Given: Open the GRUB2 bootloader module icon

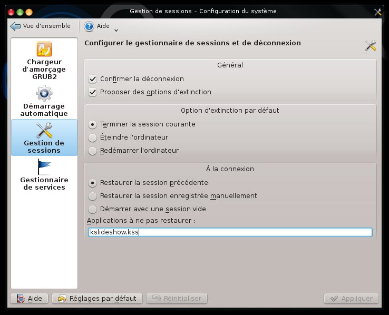Looking at the screenshot, I should (44, 49).
